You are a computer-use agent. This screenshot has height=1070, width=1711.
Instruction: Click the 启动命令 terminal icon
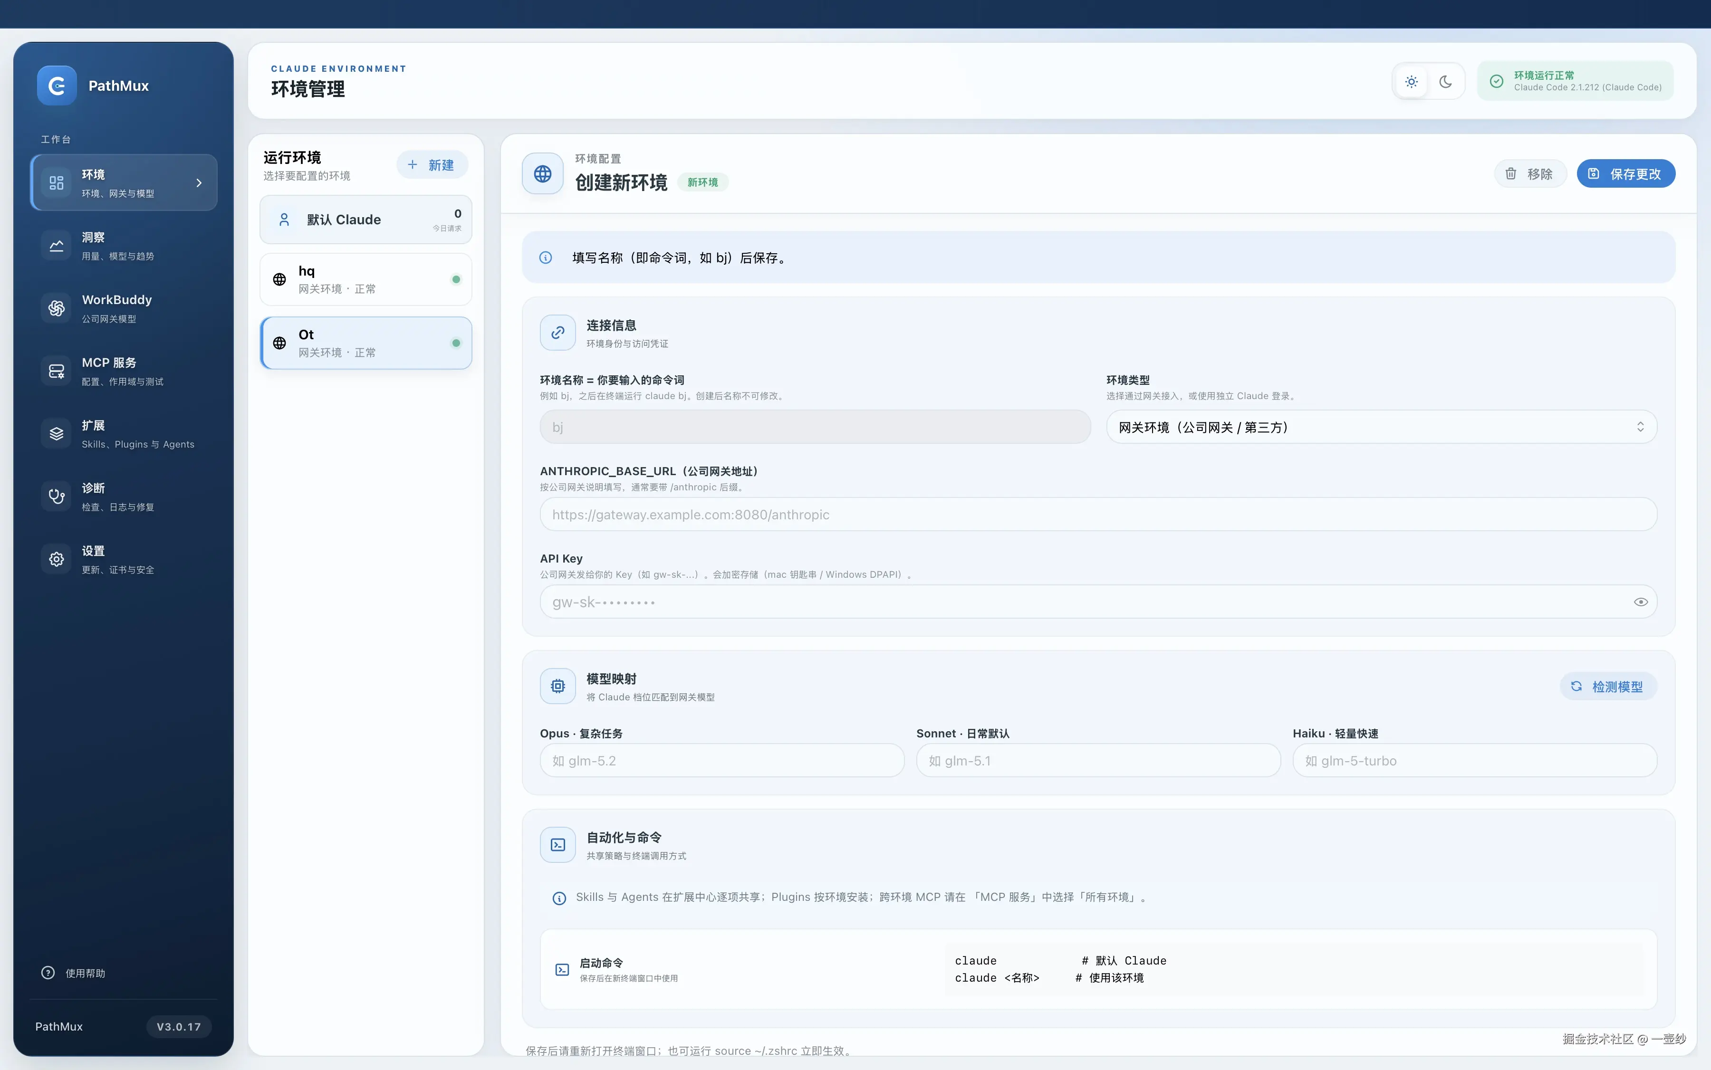point(562,970)
